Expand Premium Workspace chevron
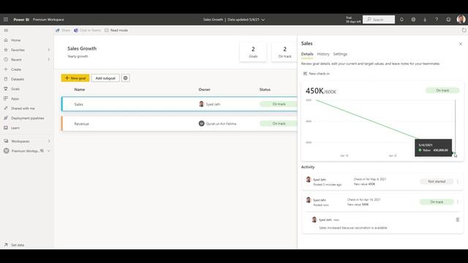The width and height of the screenshot is (468, 263). [49, 151]
